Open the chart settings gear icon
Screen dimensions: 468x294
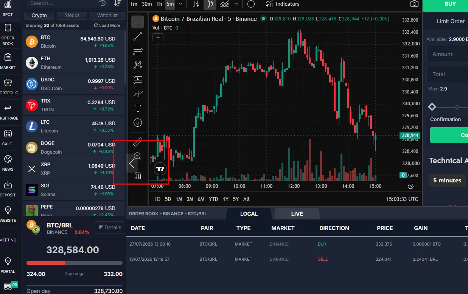coord(410,187)
